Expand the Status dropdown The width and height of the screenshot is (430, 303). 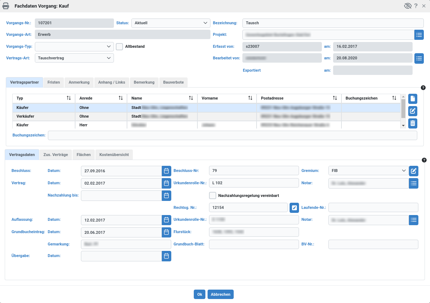pos(171,23)
